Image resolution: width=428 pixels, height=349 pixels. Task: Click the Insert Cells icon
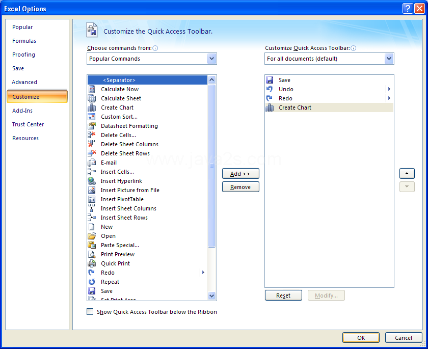92,172
